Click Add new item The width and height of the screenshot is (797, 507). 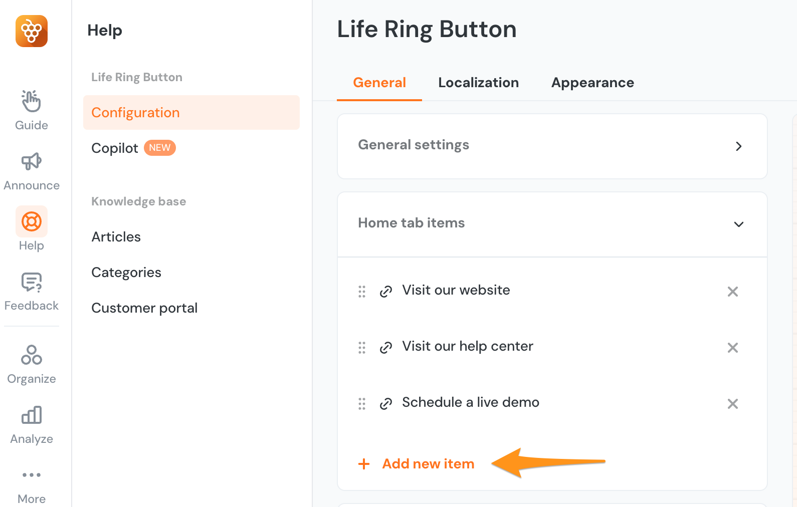417,463
